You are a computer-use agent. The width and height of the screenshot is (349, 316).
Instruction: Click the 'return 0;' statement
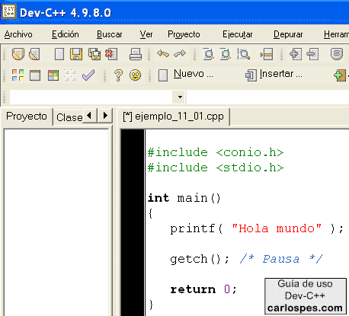tap(203, 289)
